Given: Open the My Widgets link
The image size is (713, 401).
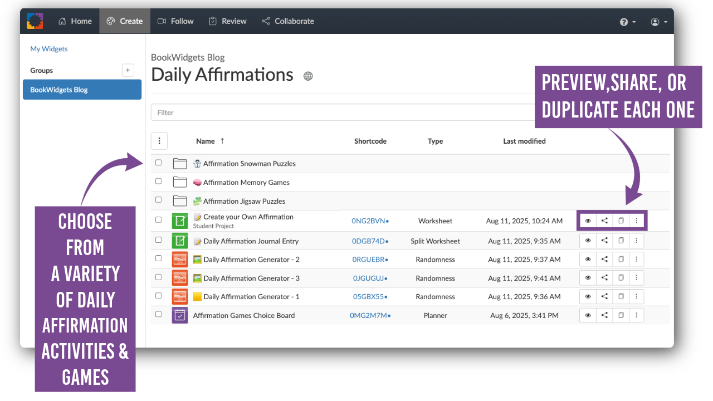Looking at the screenshot, I should 49,49.
